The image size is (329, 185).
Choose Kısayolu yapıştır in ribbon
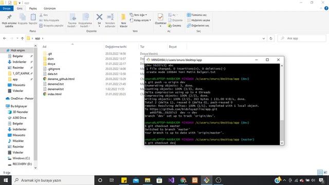pos(51,26)
